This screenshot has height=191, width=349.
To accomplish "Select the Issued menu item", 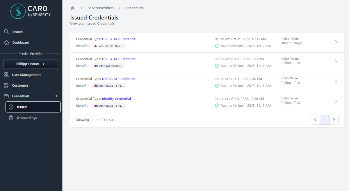I will [x=33, y=107].
